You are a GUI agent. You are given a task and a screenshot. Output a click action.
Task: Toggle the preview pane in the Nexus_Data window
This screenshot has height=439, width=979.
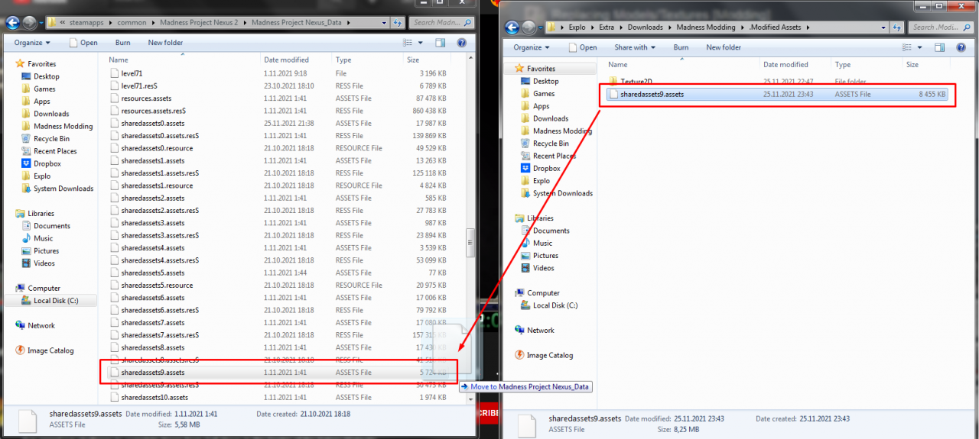(440, 43)
